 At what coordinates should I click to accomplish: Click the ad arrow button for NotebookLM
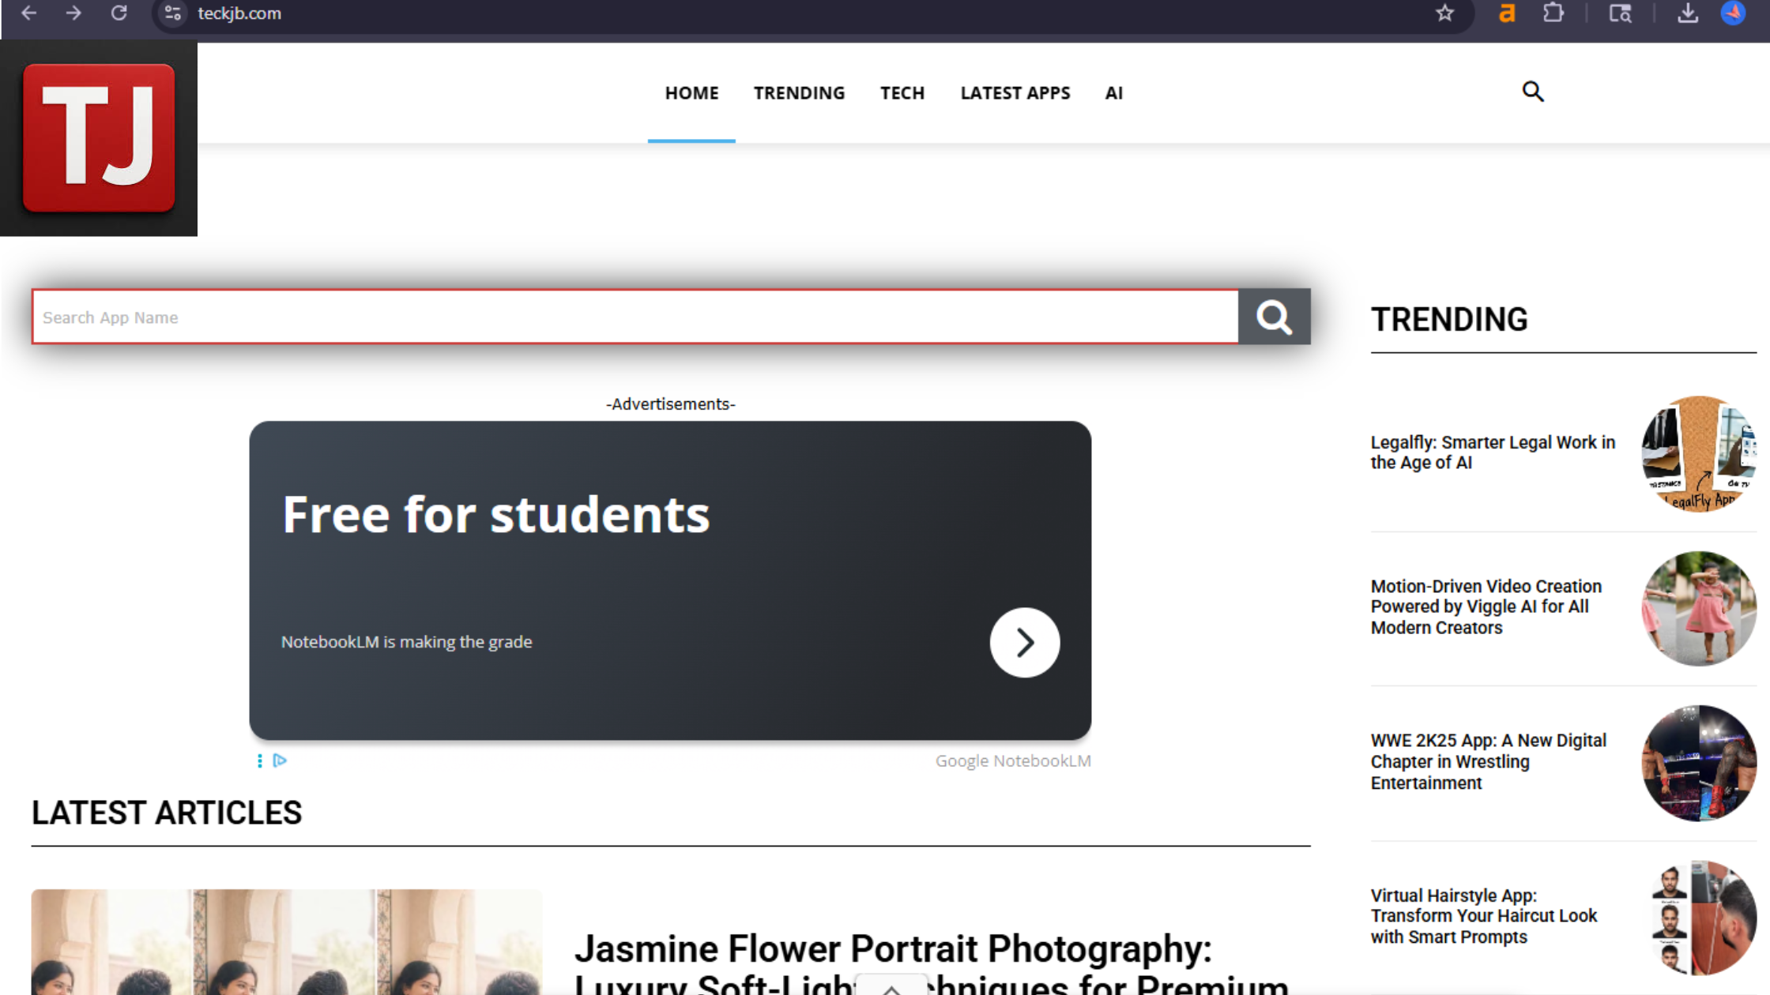pos(1025,642)
